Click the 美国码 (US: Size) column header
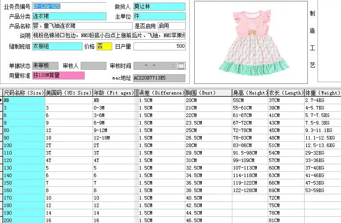Image resolution: width=341 pixels, height=223 pixels. click(x=69, y=93)
